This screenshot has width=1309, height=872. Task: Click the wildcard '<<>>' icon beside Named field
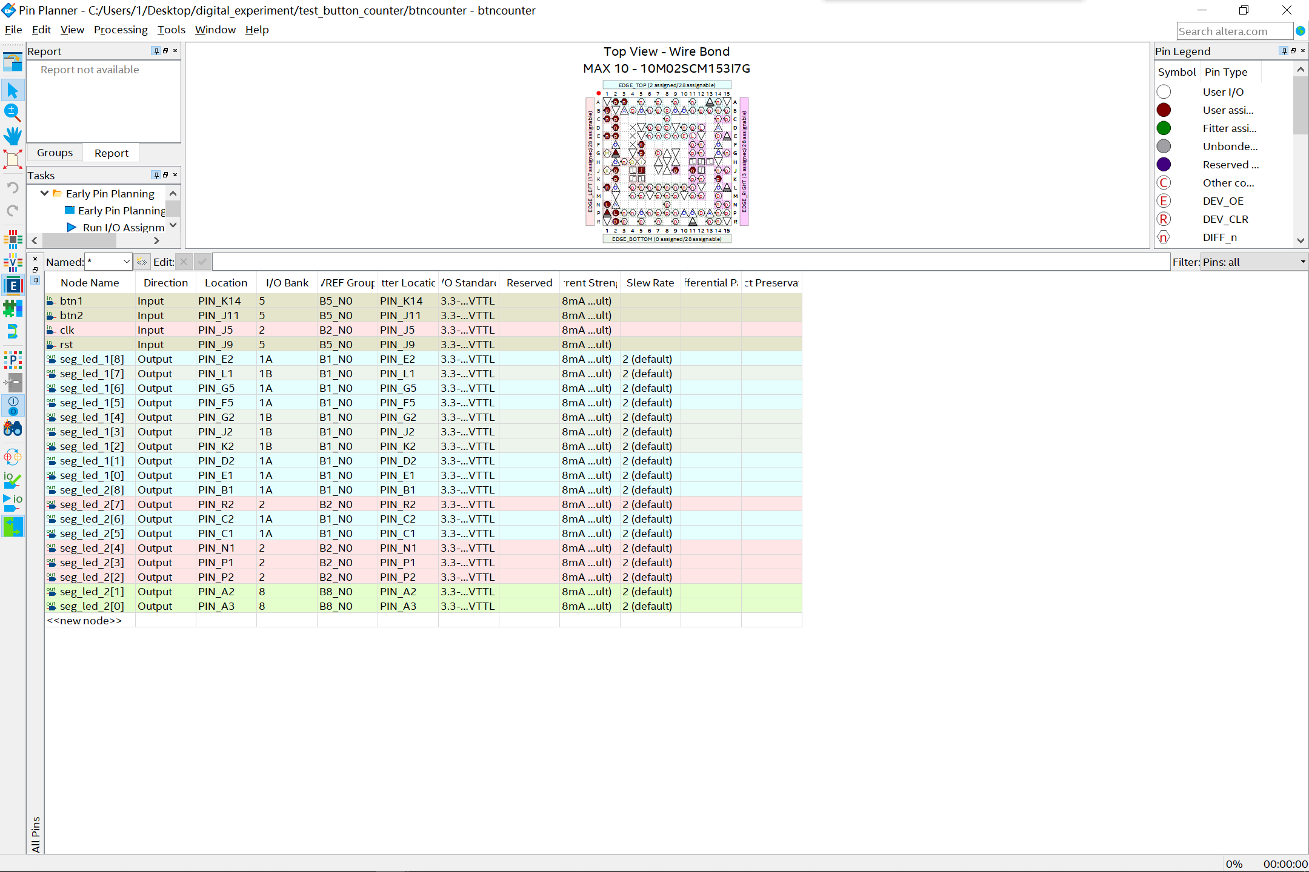[x=141, y=261]
